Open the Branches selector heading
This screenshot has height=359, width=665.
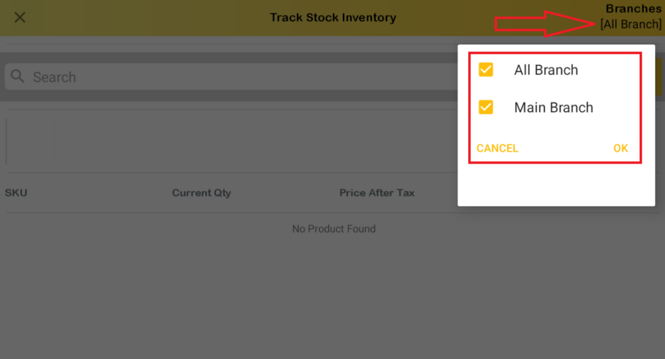point(633,9)
